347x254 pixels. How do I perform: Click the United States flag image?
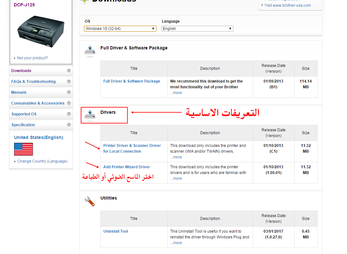click(23, 149)
